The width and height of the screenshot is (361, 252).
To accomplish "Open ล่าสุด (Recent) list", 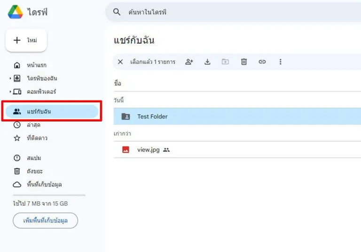I will coord(27,125).
